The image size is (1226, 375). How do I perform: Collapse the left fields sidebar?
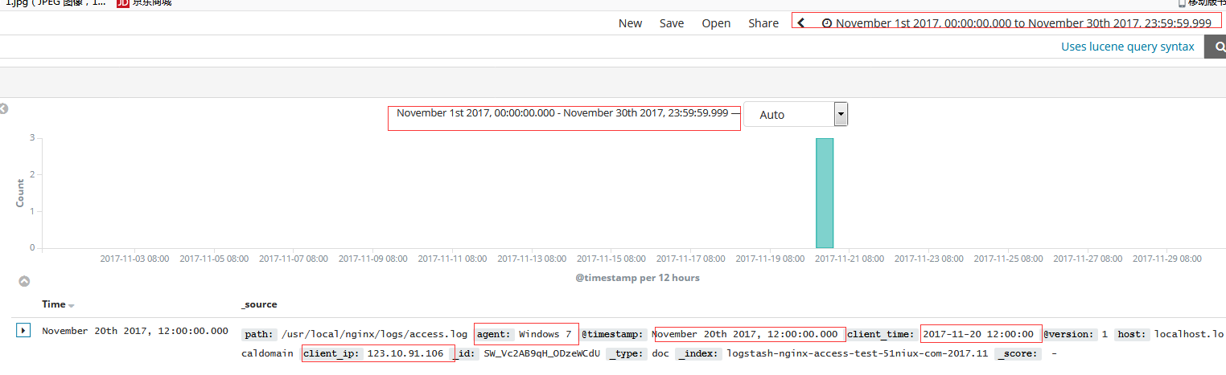(x=4, y=108)
